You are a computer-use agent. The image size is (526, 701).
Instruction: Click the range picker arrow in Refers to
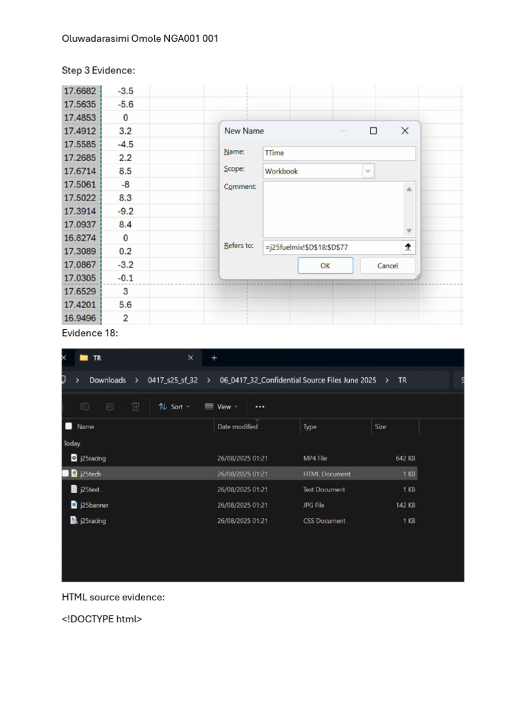pos(408,246)
